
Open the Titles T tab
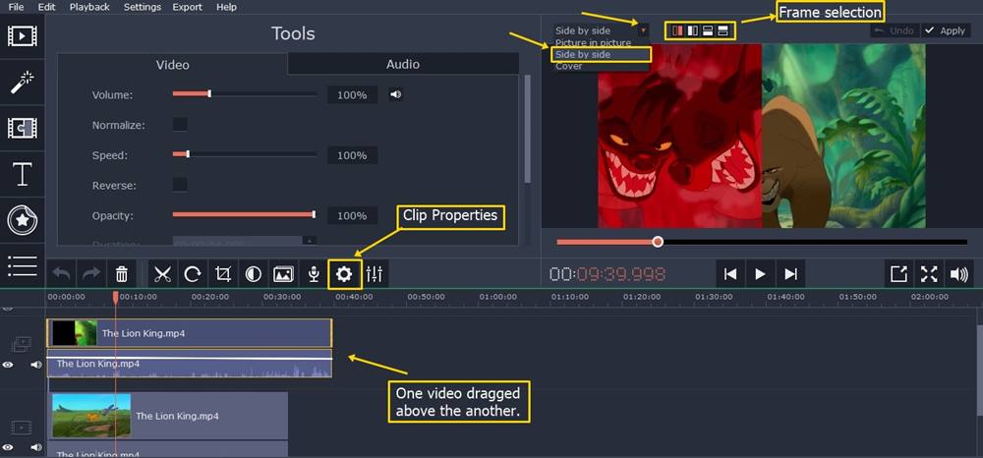(22, 174)
